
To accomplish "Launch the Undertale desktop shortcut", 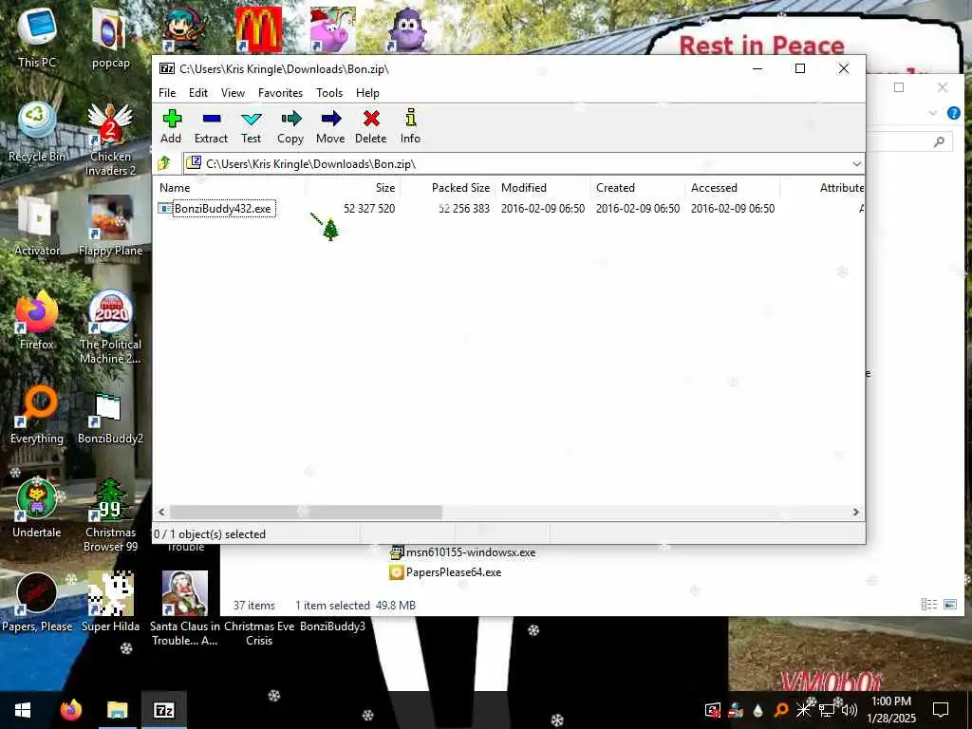I will coord(37,509).
